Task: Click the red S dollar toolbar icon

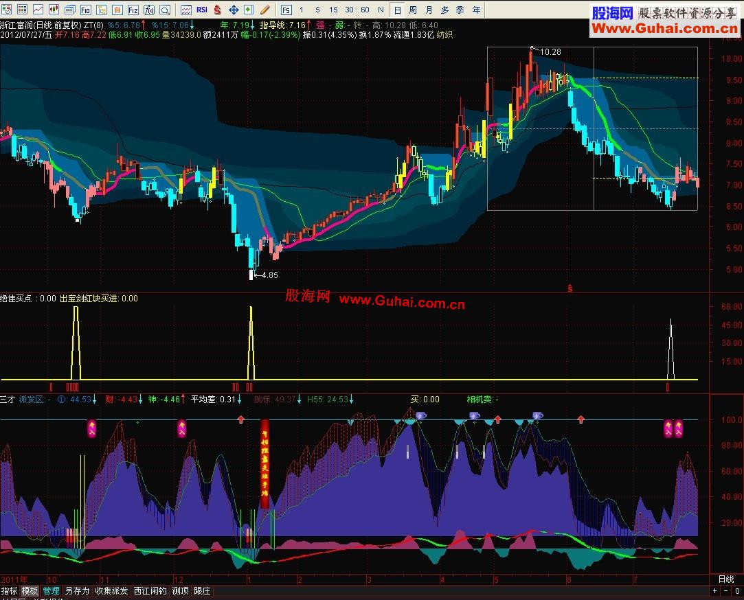Action: click(x=217, y=10)
